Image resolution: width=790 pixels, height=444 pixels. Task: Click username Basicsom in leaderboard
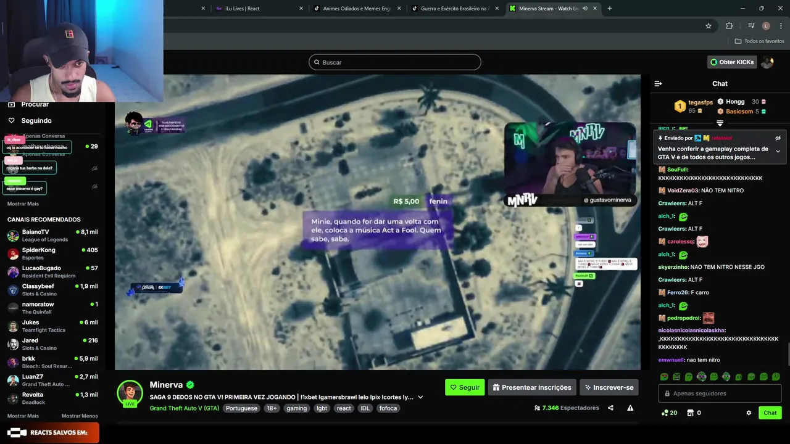coord(739,112)
